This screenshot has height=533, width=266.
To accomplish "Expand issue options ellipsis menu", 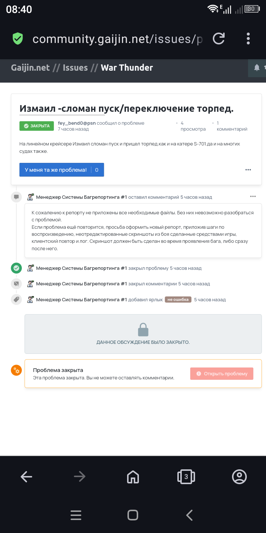I will (248, 170).
